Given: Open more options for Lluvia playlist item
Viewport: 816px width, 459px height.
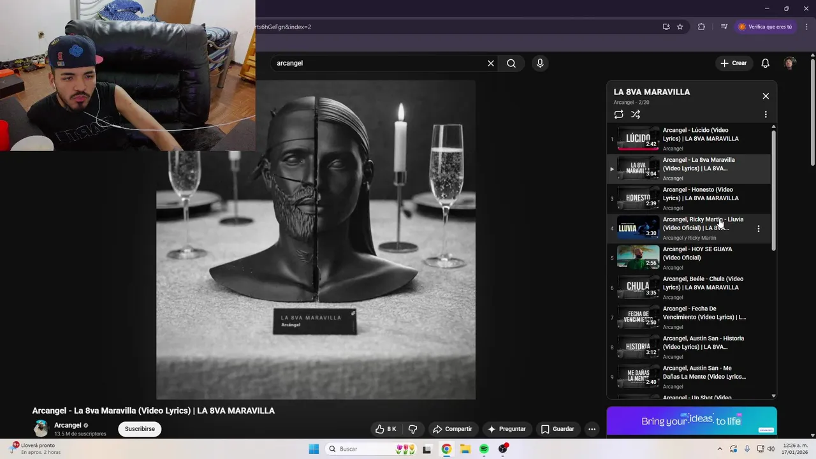Looking at the screenshot, I should click(758, 228).
